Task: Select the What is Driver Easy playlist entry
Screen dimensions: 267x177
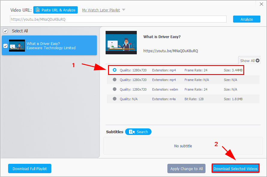Action: (54, 46)
